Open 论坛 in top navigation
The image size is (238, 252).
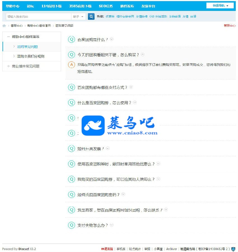click(30, 6)
